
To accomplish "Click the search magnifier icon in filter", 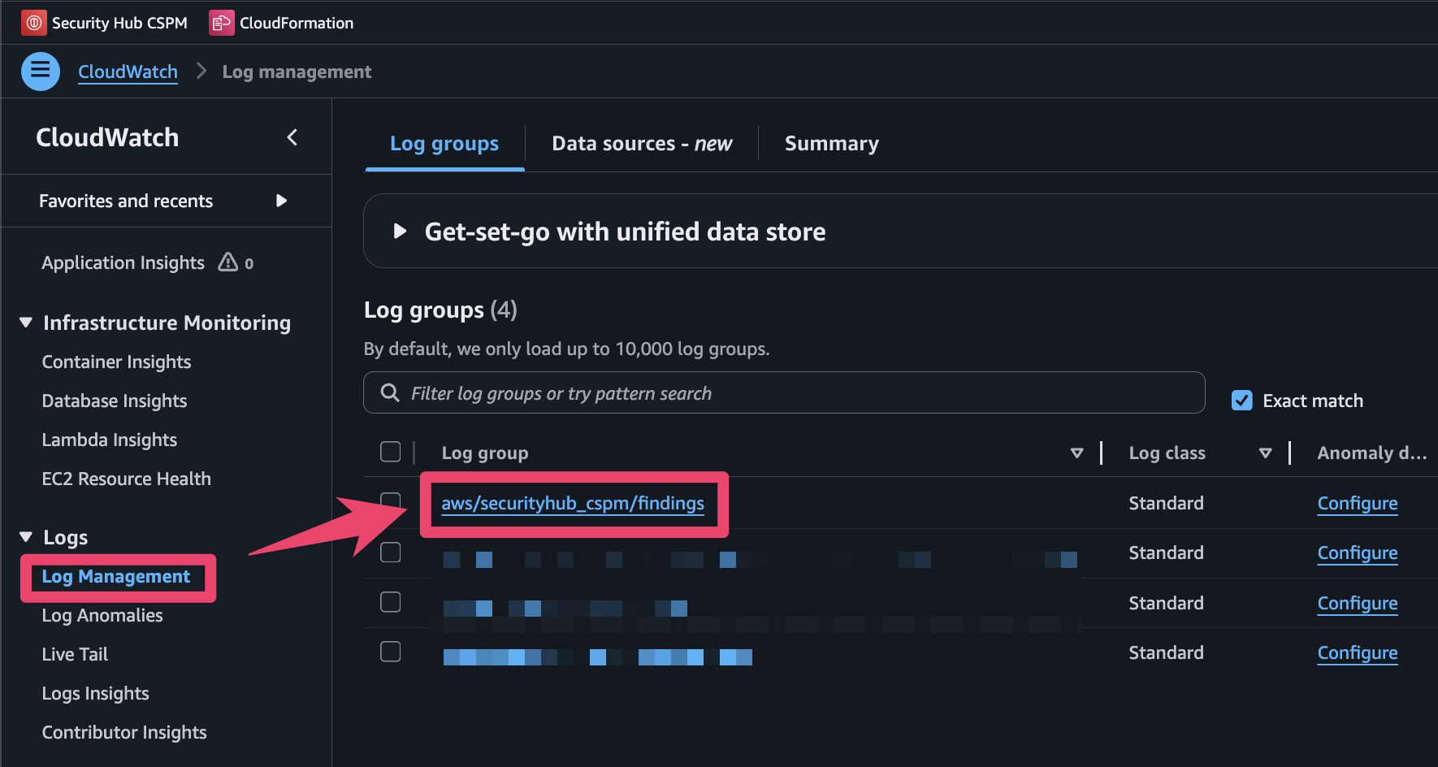I will [x=390, y=393].
